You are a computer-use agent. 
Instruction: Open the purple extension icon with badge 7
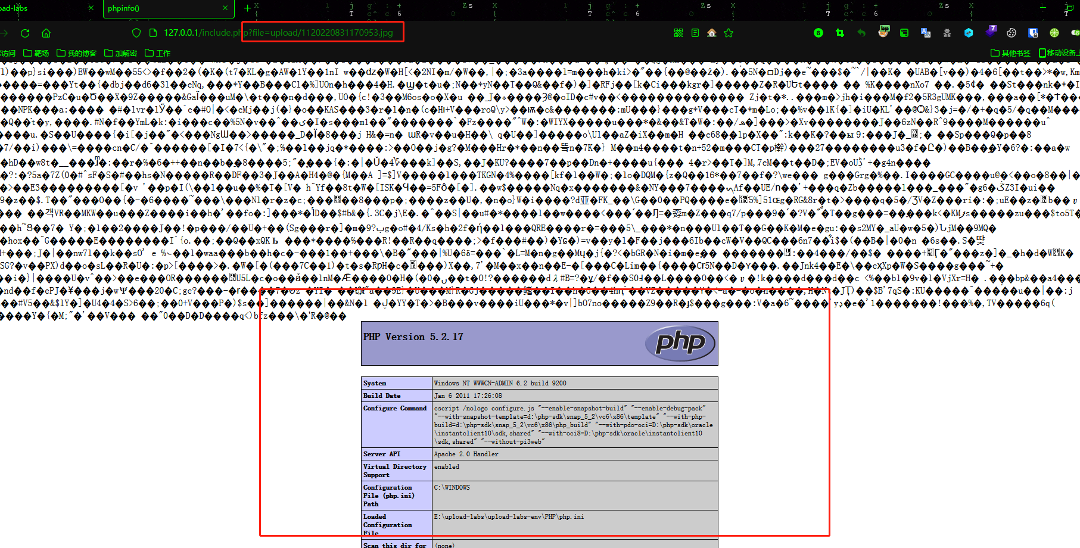(991, 31)
